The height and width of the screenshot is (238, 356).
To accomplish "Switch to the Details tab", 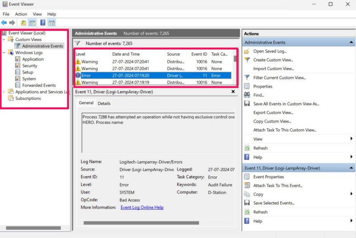I will click(104, 103).
